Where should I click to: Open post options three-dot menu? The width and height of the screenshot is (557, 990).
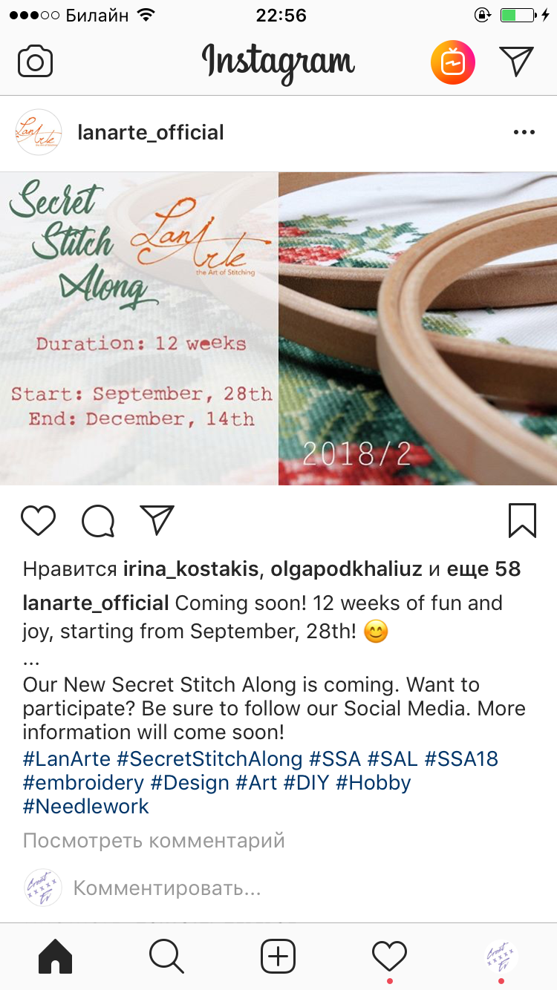[x=524, y=133]
